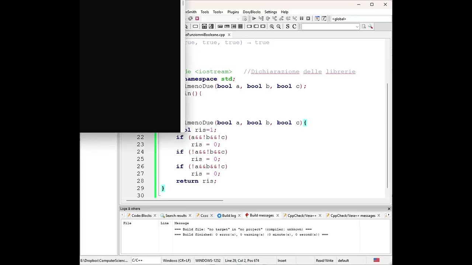Click the target options icon left of the debug play button
Image resolution: width=472 pixels, height=265 pixels.
(x=244, y=18)
